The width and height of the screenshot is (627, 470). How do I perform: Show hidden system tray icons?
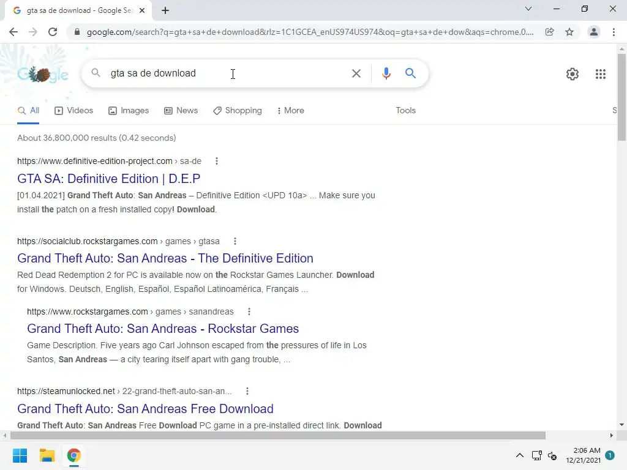(x=519, y=455)
